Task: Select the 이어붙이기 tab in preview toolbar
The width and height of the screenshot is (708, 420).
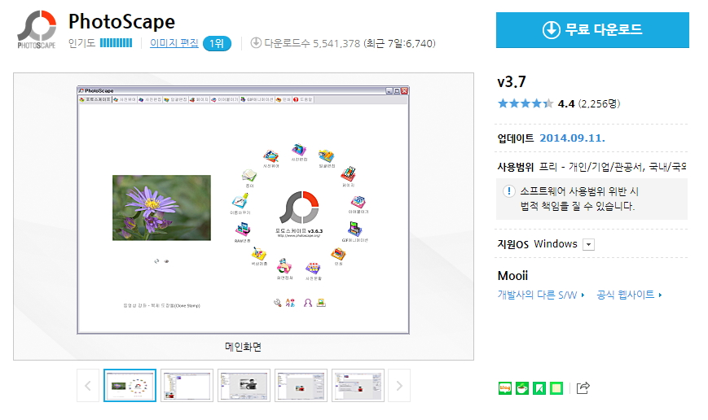Action: coord(224,99)
